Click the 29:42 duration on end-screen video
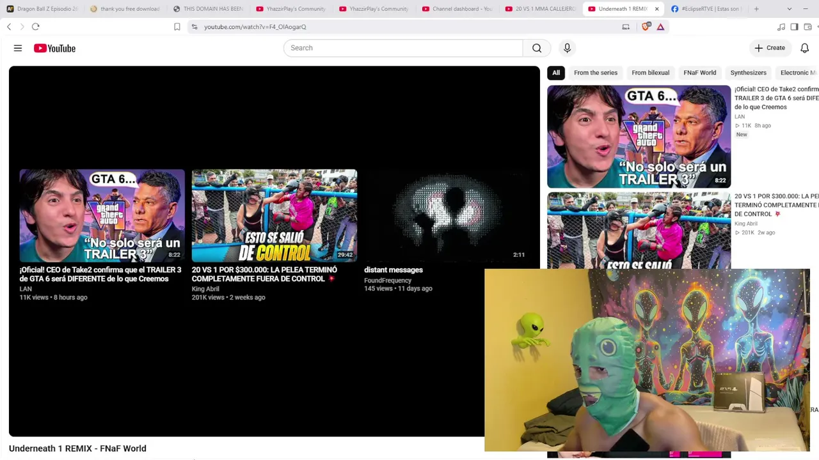 click(345, 255)
